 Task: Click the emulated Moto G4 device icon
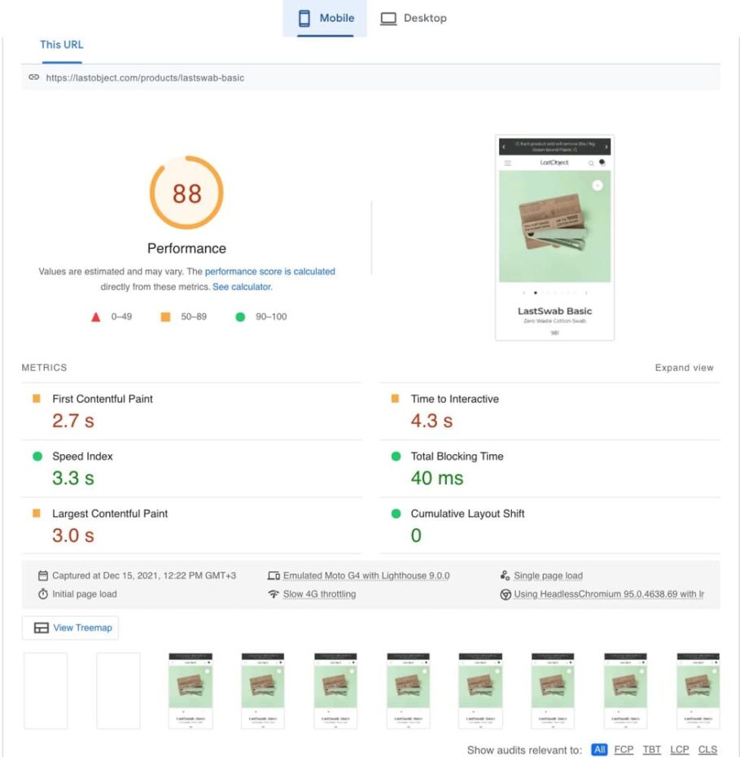(274, 575)
